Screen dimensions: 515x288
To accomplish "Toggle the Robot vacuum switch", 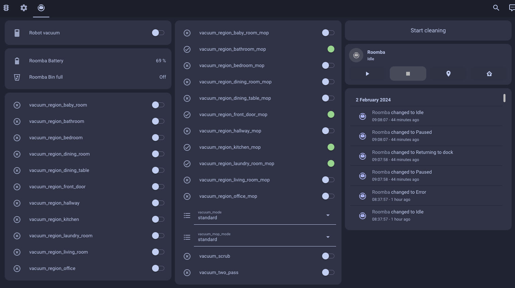I will 158,33.
